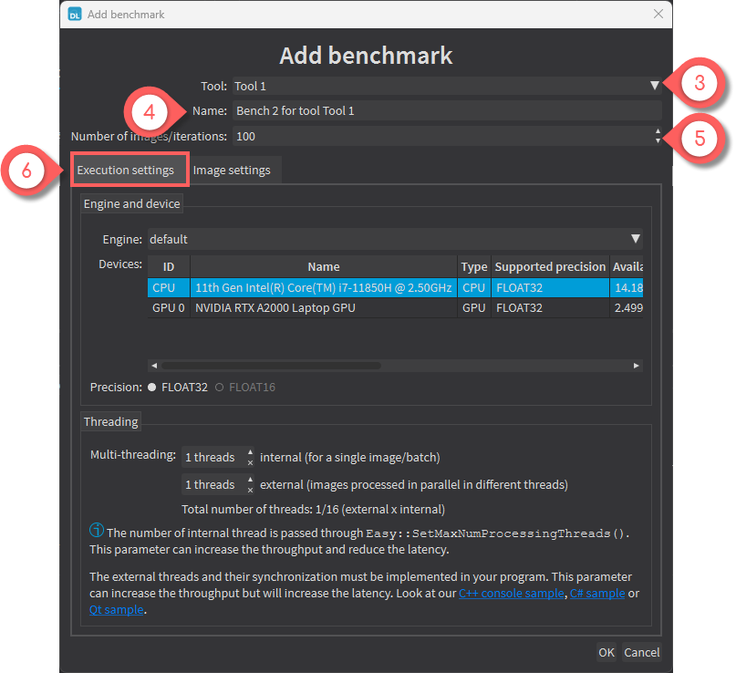Select the CPU device row
Screen dimensions: 736x673
(395, 287)
